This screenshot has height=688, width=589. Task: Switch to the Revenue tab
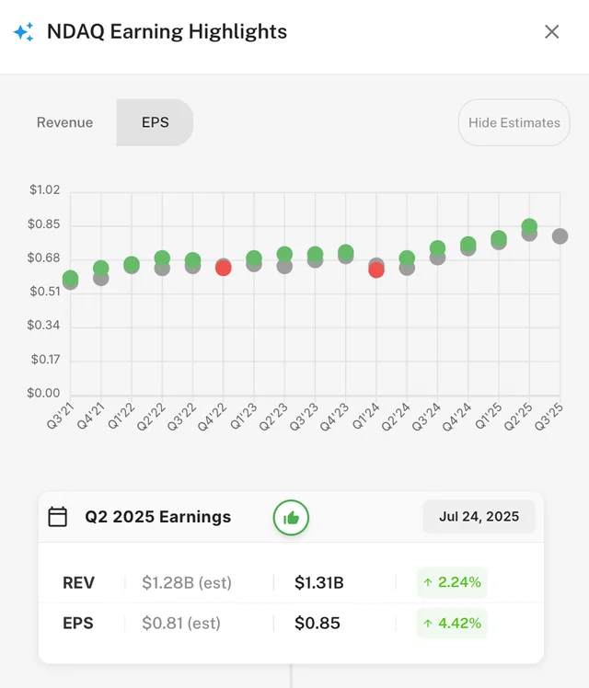tap(65, 122)
